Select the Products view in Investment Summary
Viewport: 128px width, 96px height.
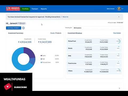tap(58, 33)
